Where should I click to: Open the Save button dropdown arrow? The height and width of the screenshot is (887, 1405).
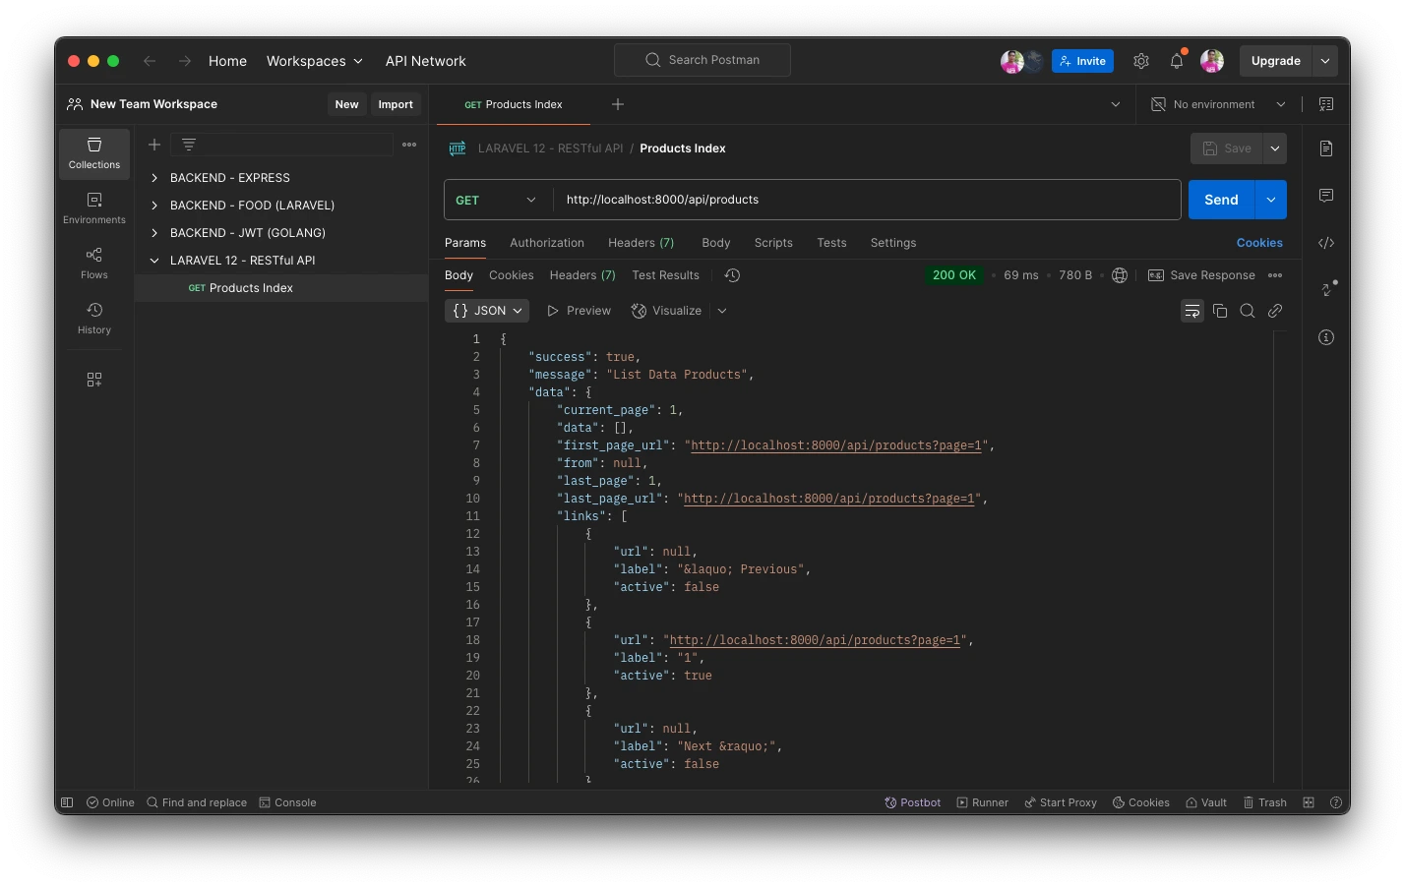[x=1275, y=148]
